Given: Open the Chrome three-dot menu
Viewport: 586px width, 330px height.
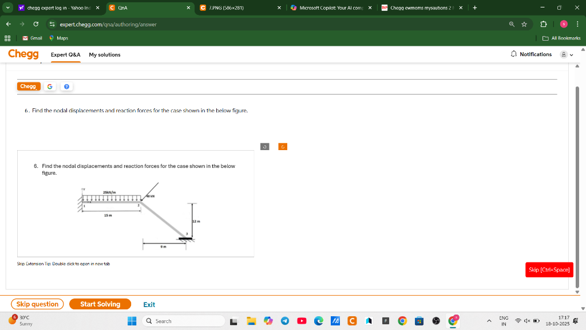Looking at the screenshot, I should point(577,24).
